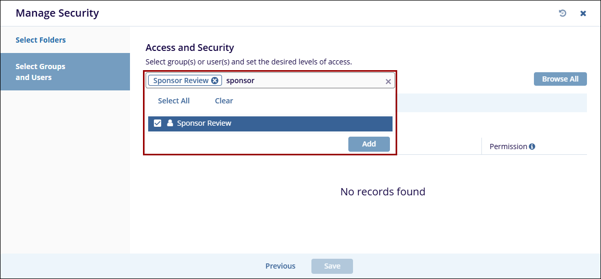601x279 pixels.
Task: Open the Select Groups and Users step
Action: [x=41, y=72]
